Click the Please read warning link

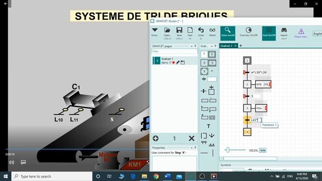(301, 34)
